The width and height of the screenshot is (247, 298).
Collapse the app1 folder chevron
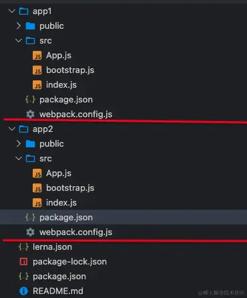coord(12,11)
